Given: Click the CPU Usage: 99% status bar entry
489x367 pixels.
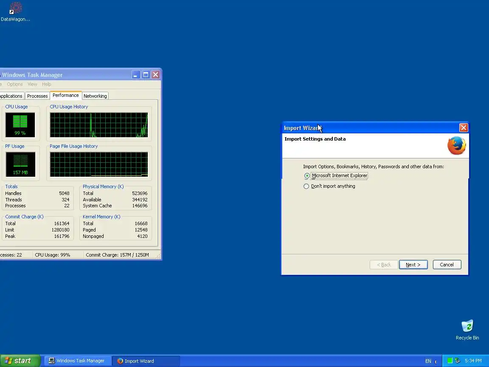Looking at the screenshot, I should (x=52, y=255).
